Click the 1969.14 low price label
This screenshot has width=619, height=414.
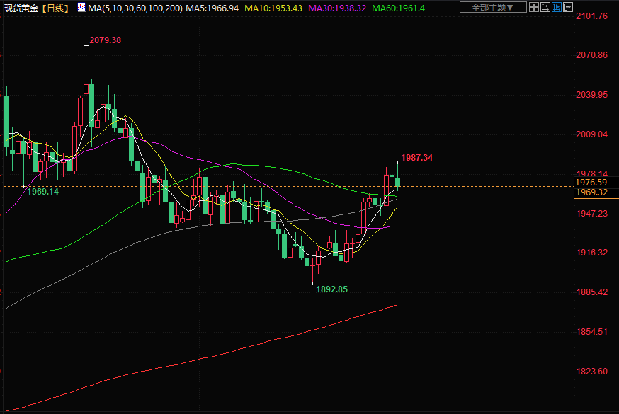point(42,192)
